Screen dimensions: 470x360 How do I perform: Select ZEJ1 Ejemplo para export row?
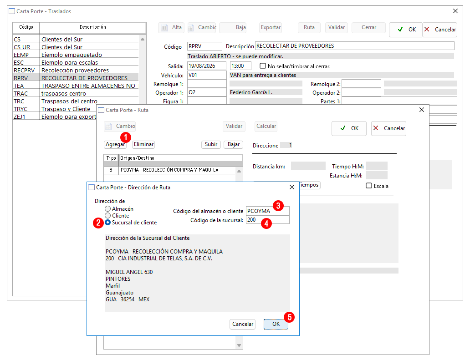(x=55, y=117)
